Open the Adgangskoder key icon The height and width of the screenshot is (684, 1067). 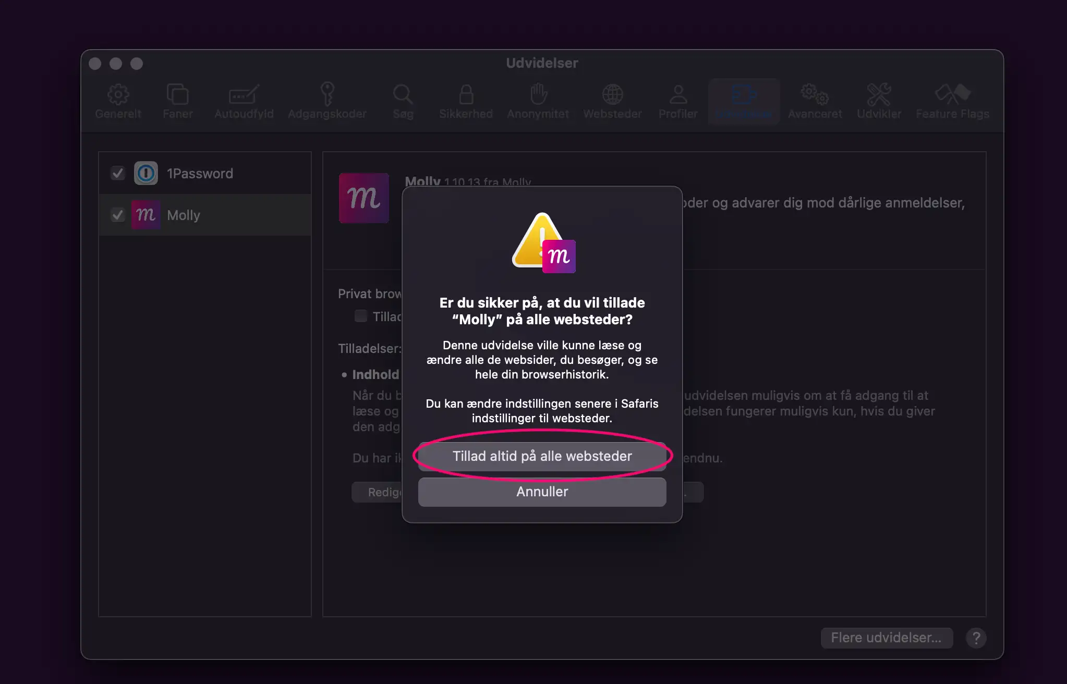327,95
